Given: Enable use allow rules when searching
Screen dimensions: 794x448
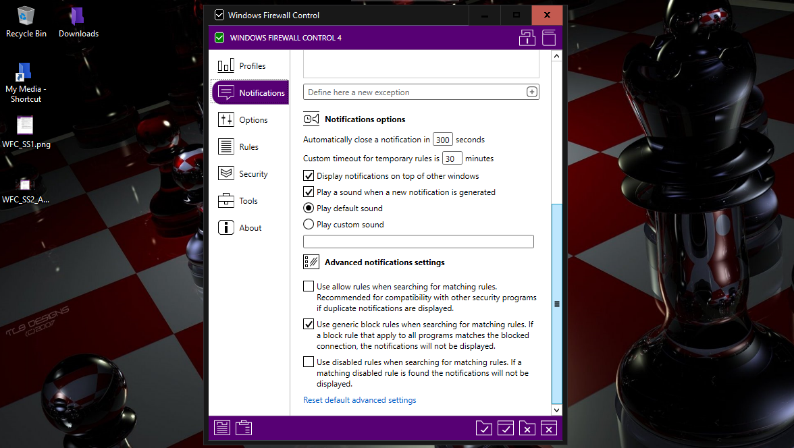Looking at the screenshot, I should click(309, 287).
